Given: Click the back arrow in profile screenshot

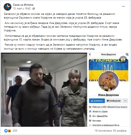Looking at the screenshot, I should 90,54.
